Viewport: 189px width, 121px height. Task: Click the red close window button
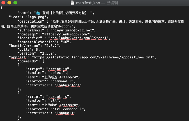point(3,3)
